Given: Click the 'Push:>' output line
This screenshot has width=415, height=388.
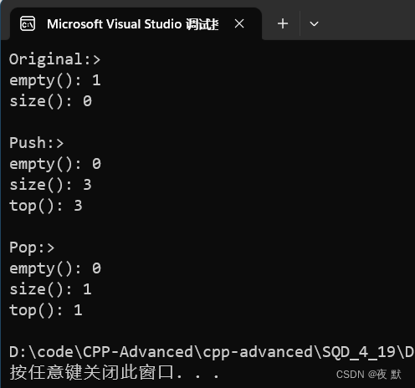Looking at the screenshot, I should click(x=36, y=143).
